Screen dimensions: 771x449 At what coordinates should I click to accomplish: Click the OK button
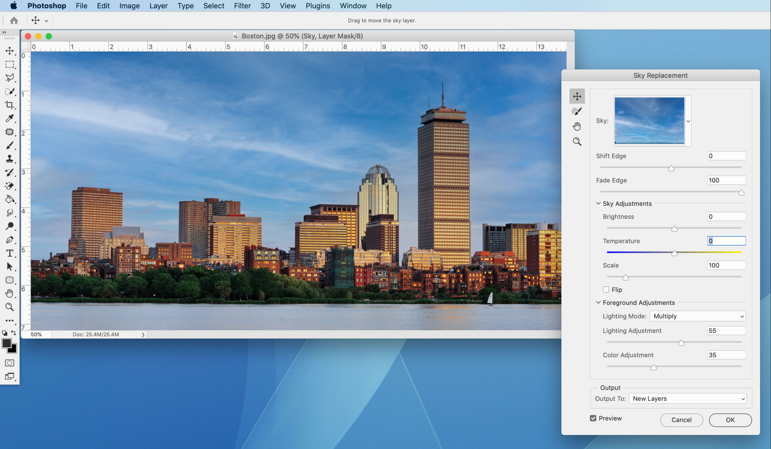click(x=730, y=420)
